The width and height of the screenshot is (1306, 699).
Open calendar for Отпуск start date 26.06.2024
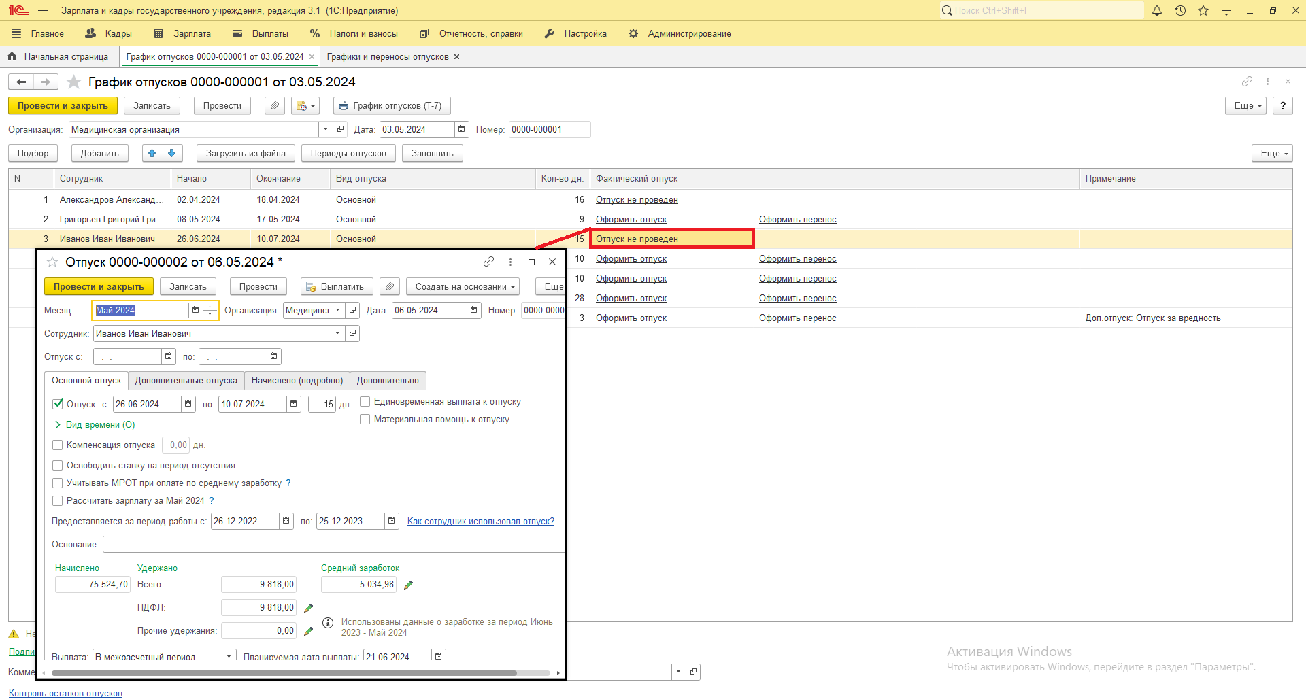point(188,404)
